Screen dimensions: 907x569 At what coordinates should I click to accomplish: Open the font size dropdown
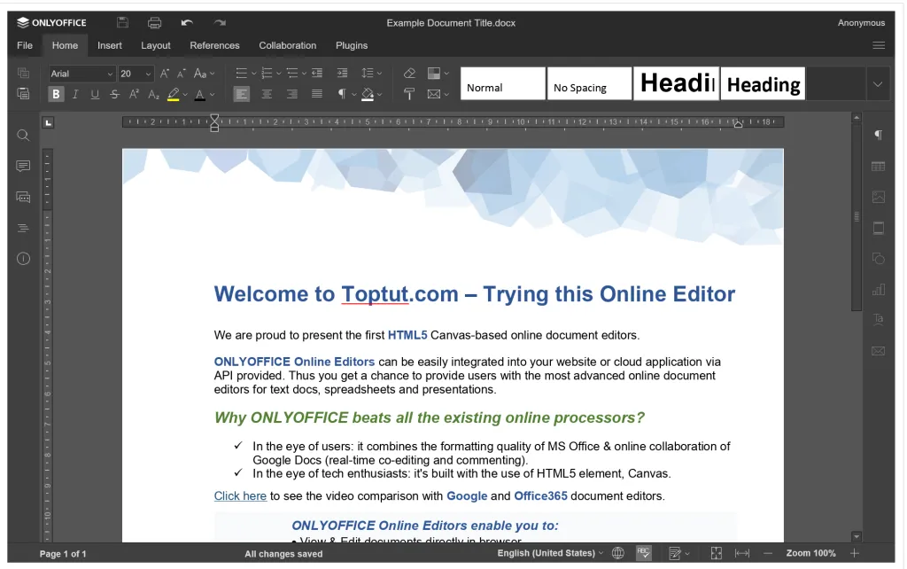coord(147,74)
